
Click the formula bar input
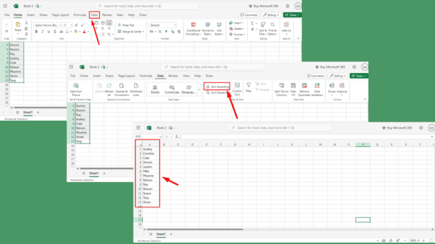307,136
